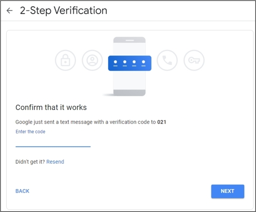
Task: Click the bold phone number 021
Action: [x=162, y=122]
